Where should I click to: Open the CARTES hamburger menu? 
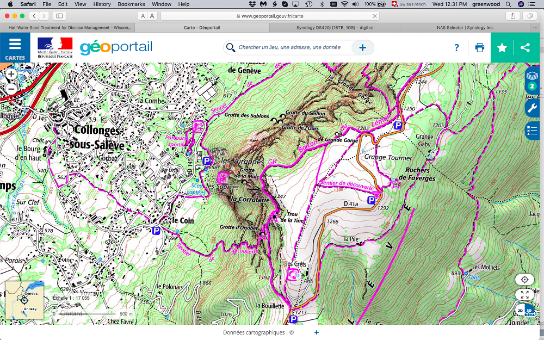[x=15, y=48]
